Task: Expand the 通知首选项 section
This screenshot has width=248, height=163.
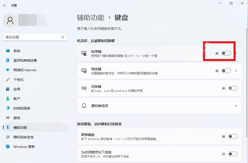Action: coord(236,106)
